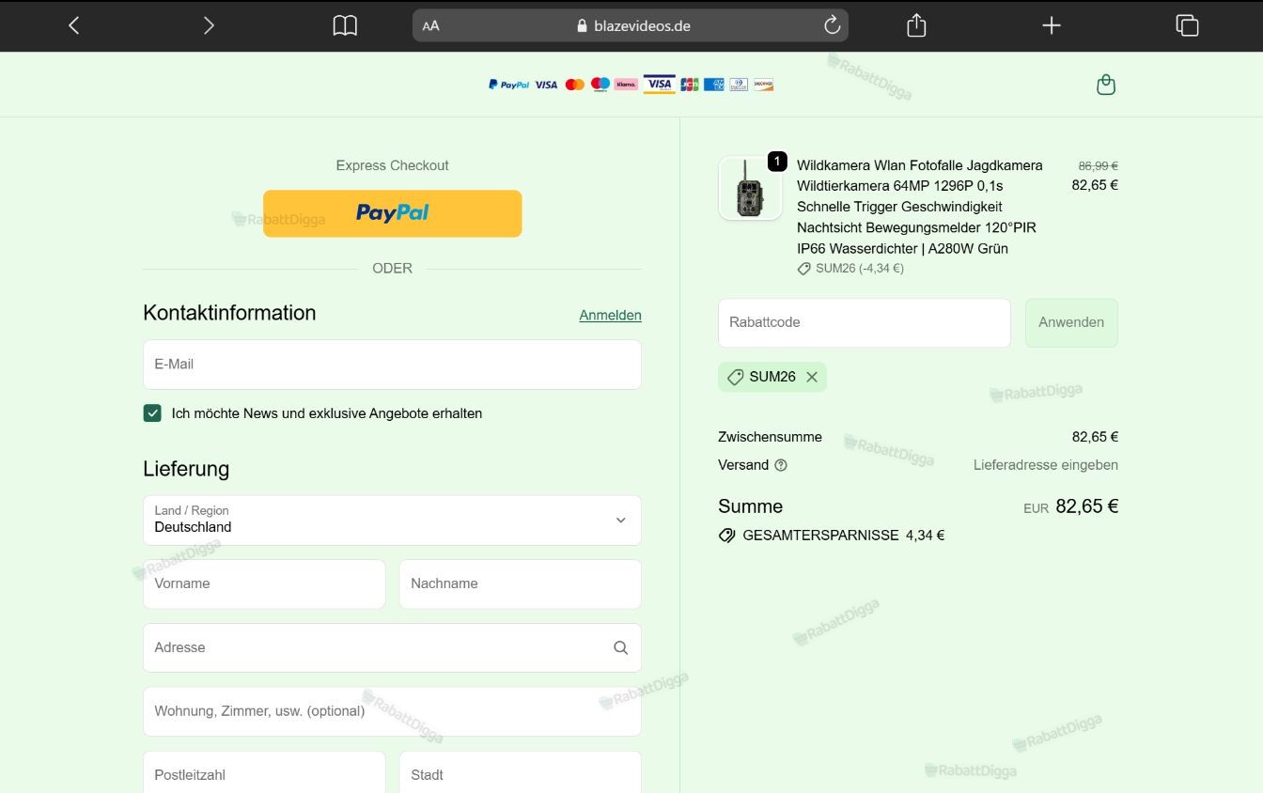This screenshot has width=1263, height=793.
Task: Click the struck-through 86,99 € price
Action: point(1098,165)
